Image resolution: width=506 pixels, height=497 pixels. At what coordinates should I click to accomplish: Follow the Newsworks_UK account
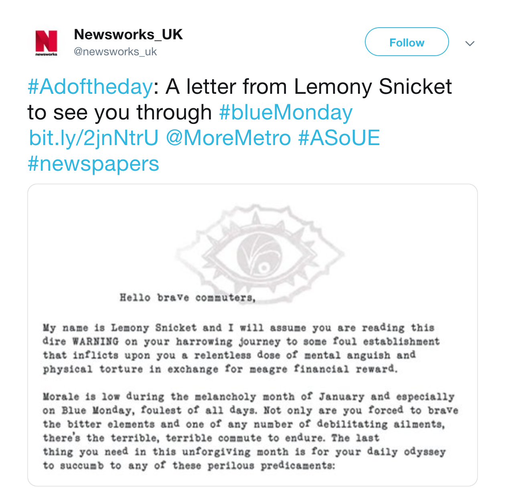(407, 42)
